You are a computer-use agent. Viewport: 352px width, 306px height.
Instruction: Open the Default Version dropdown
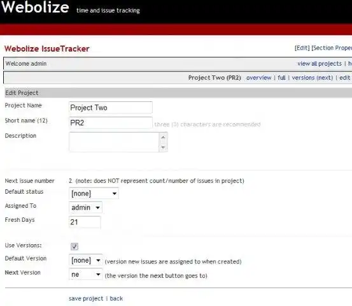(86, 260)
